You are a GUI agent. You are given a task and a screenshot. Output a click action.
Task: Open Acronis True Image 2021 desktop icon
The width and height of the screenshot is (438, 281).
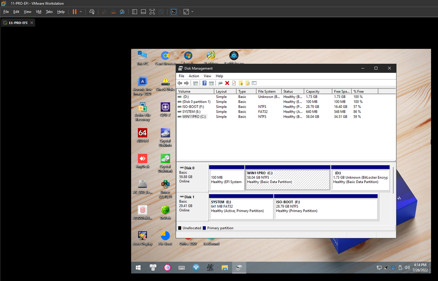(x=142, y=86)
